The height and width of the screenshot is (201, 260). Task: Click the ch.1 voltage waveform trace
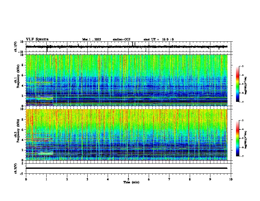(127, 47)
